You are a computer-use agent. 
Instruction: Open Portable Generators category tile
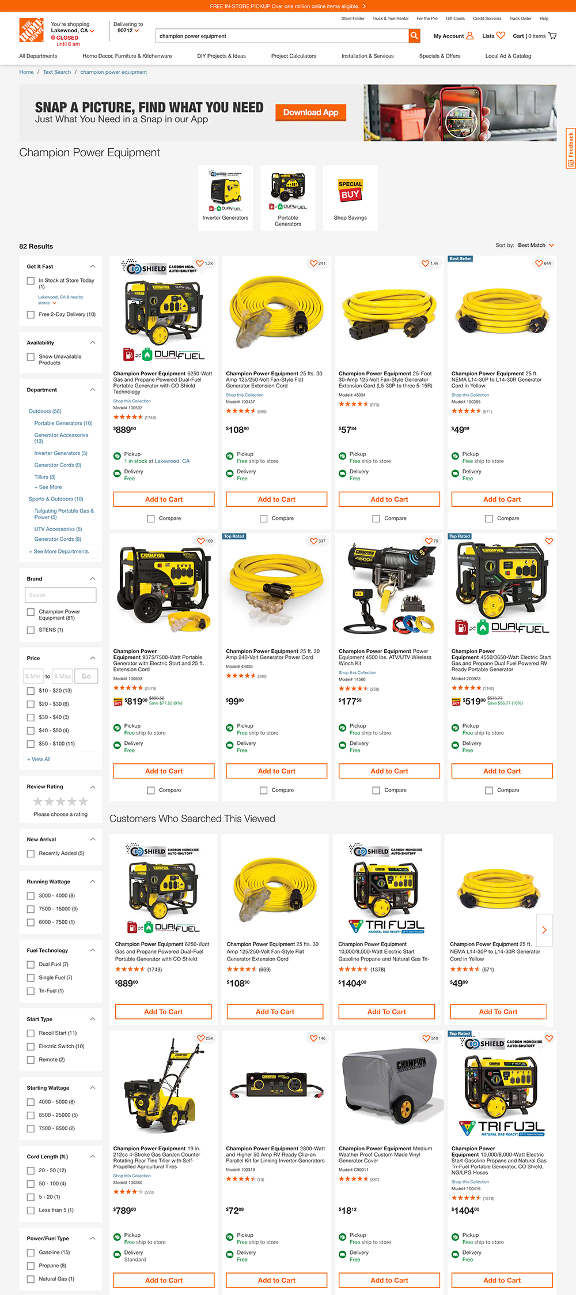288,198
